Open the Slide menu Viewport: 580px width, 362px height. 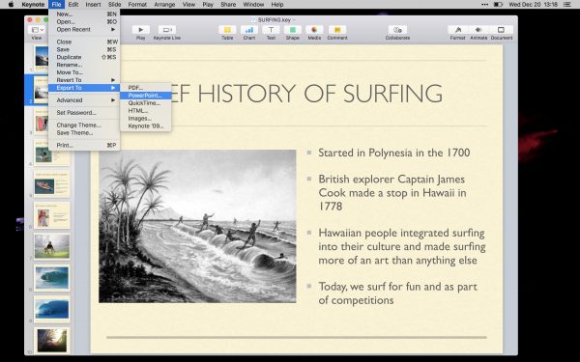coord(114,5)
